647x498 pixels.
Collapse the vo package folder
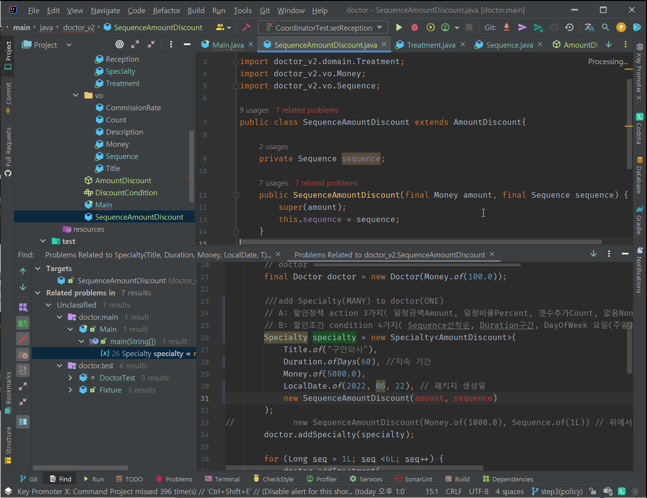click(x=76, y=96)
